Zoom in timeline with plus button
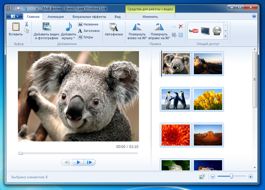 coord(251,177)
